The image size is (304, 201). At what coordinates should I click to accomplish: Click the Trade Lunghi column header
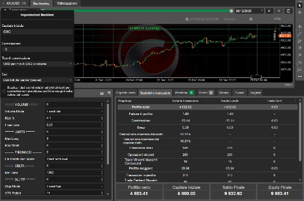[x=230, y=101]
